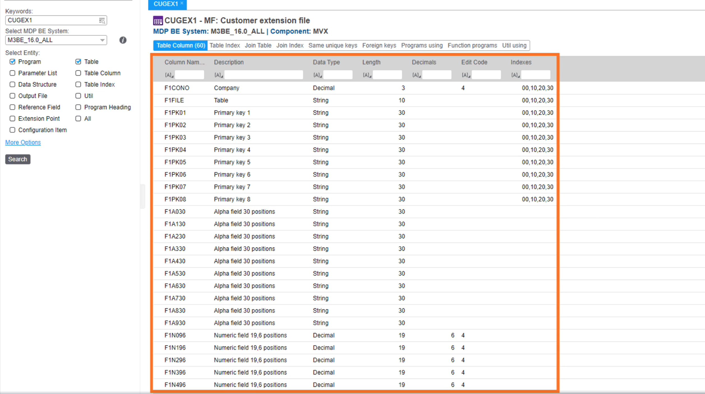Viewport: 705px width, 394px height.
Task: Check the Output File checkbox
Action: click(x=12, y=96)
